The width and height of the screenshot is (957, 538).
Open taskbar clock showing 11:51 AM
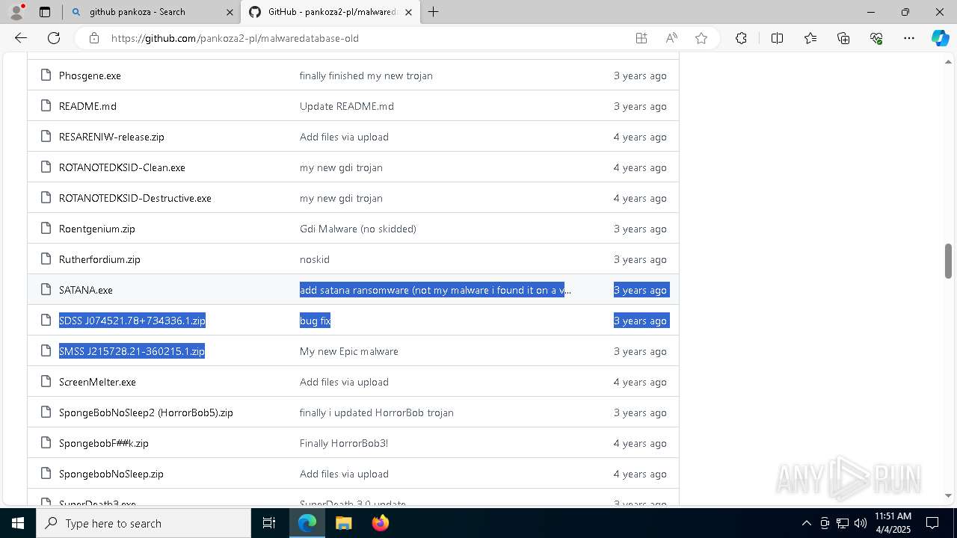(x=893, y=523)
